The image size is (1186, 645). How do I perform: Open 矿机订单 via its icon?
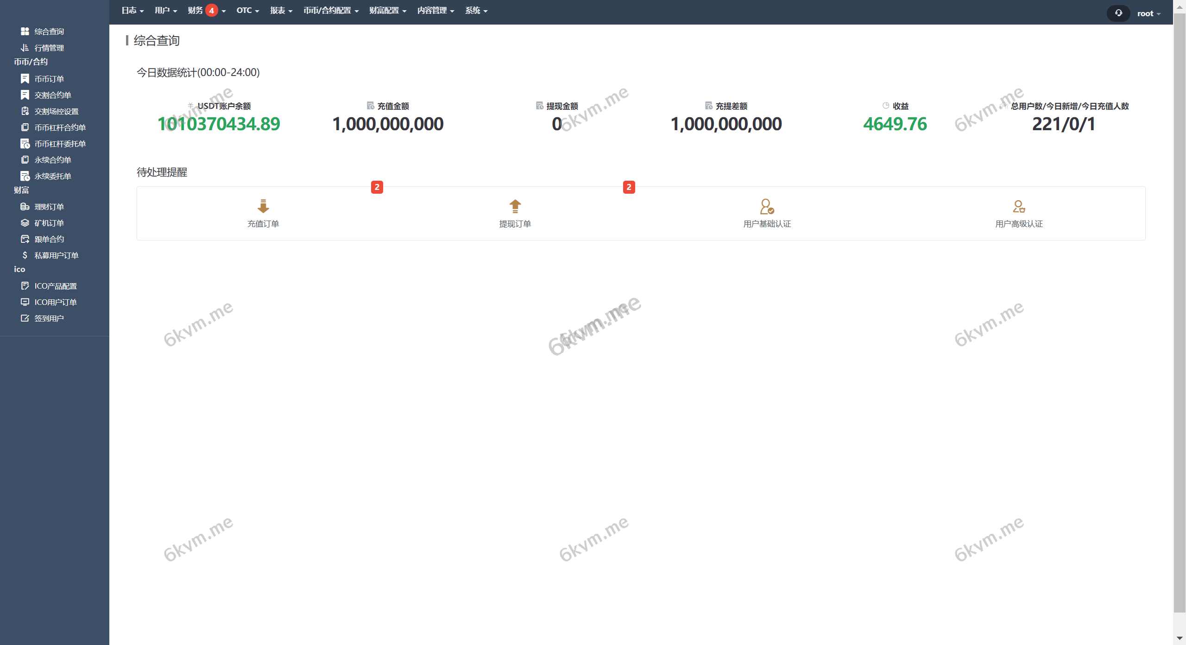tap(25, 223)
